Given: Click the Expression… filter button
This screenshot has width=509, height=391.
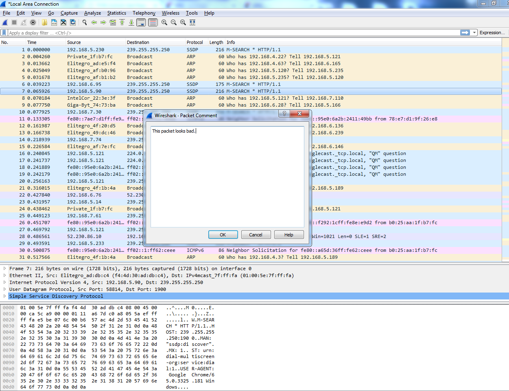Looking at the screenshot, I should click(x=492, y=33).
